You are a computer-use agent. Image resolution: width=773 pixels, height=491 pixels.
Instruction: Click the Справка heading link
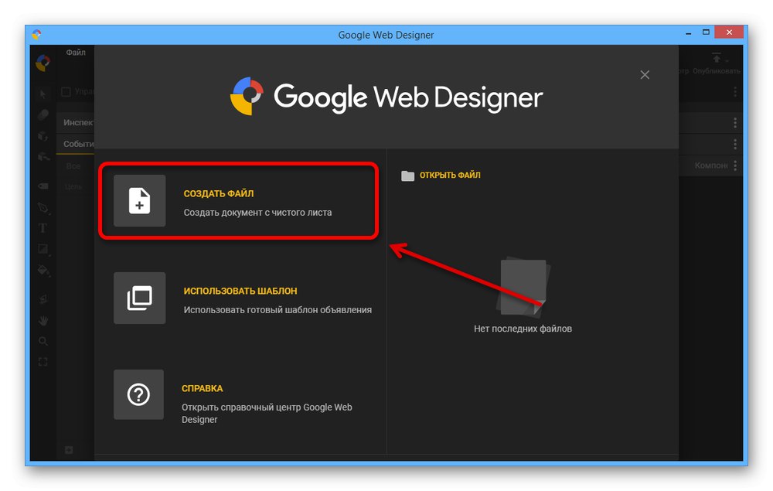[x=202, y=388]
